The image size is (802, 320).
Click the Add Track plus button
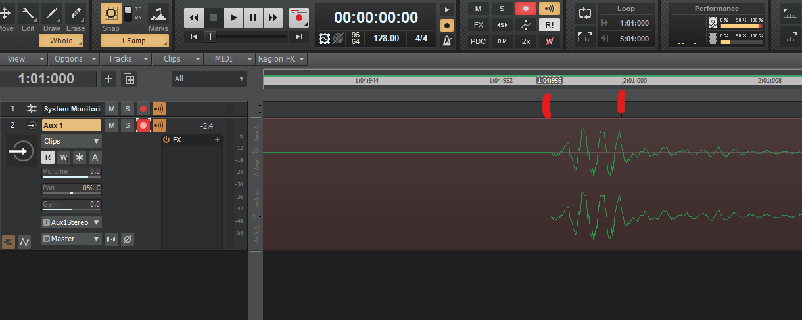(x=108, y=79)
